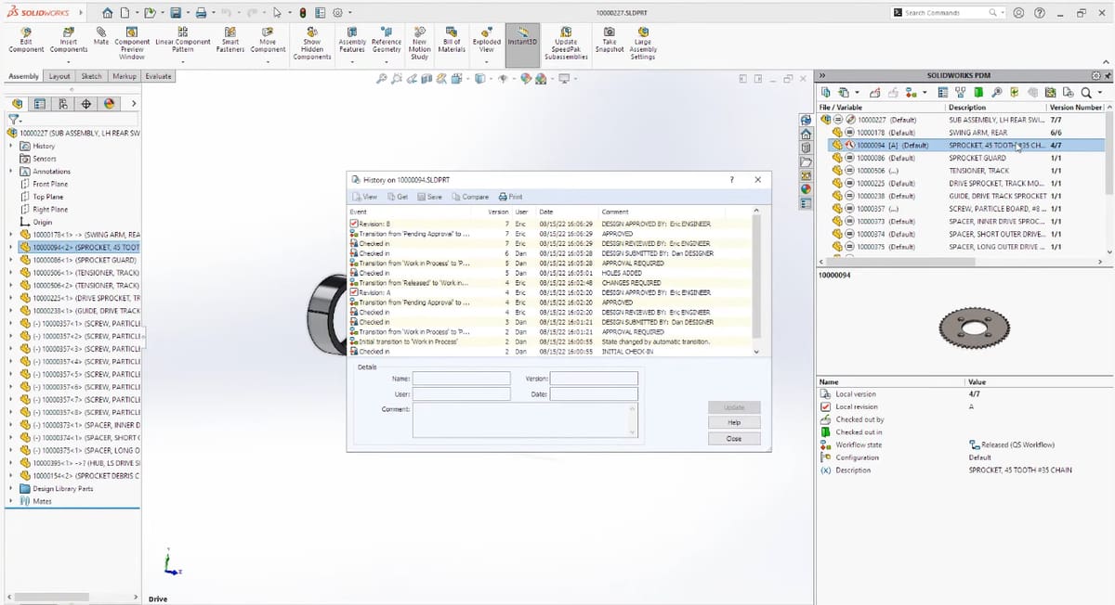This screenshot has width=1115, height=605.
Task: Click the Home icon in title bar
Action: point(108,13)
